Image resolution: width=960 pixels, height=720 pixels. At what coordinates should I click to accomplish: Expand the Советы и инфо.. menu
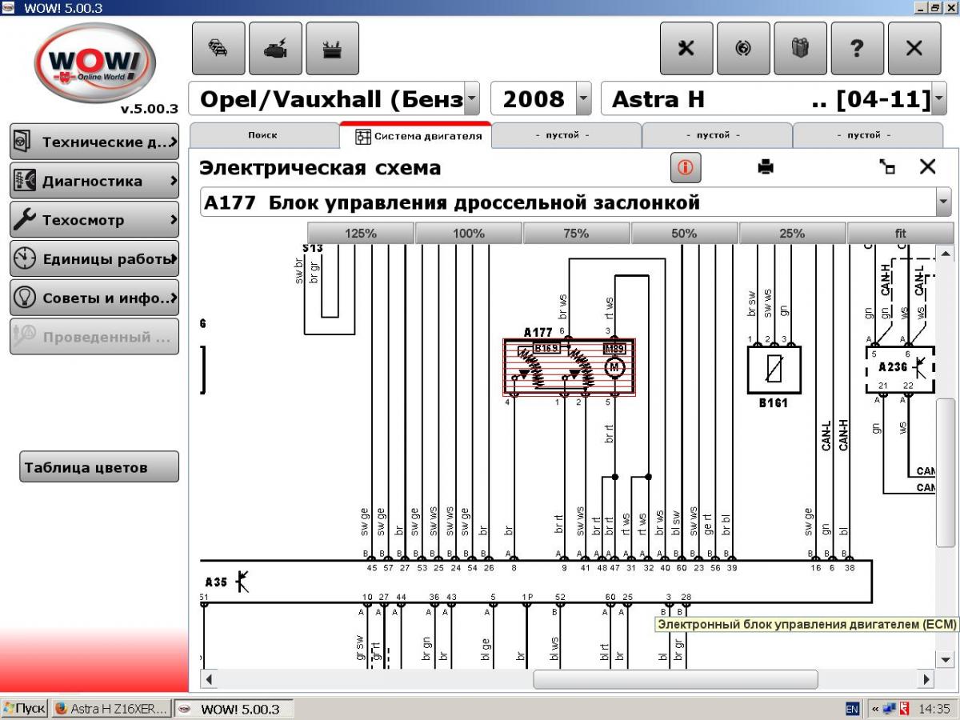[94, 298]
